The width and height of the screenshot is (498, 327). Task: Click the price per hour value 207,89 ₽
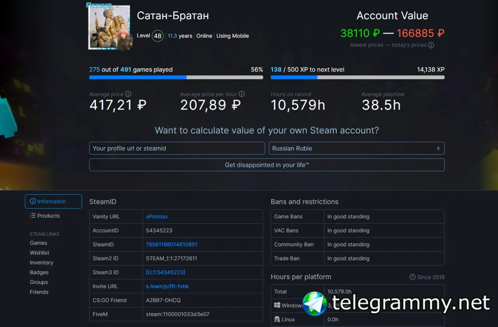tap(210, 105)
